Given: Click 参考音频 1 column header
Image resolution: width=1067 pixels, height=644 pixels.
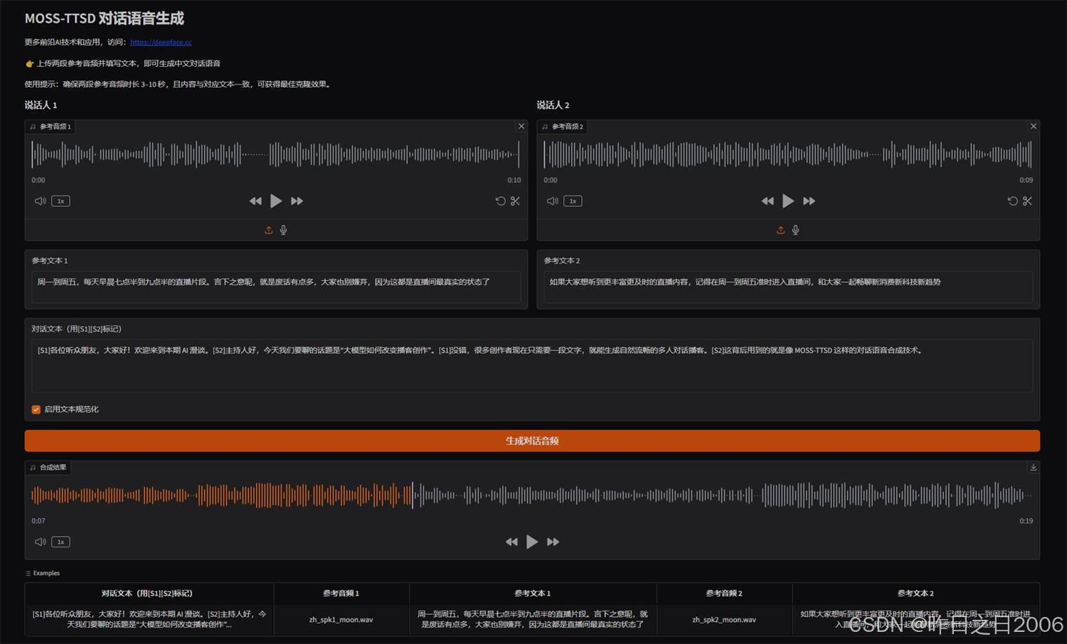Looking at the screenshot, I should pyautogui.click(x=341, y=593).
